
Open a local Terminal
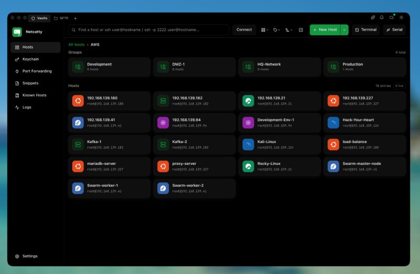365,30
